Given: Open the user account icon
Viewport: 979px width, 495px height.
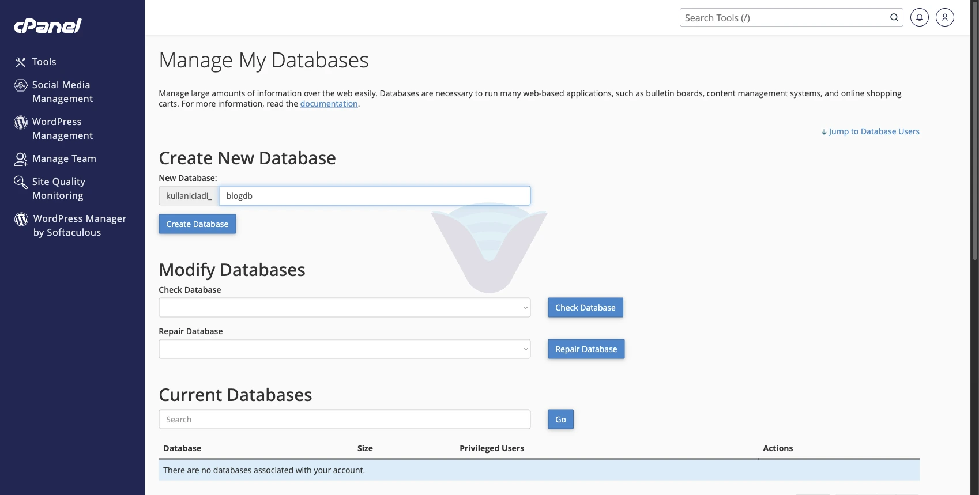Looking at the screenshot, I should coord(945,17).
